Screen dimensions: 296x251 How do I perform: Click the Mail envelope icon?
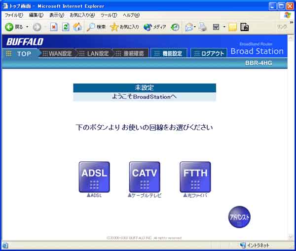click(189, 27)
